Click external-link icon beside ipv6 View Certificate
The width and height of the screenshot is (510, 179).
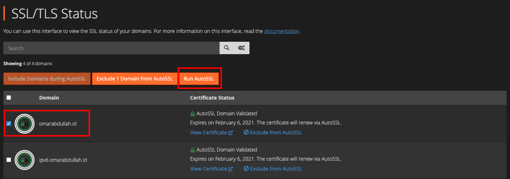(231, 169)
